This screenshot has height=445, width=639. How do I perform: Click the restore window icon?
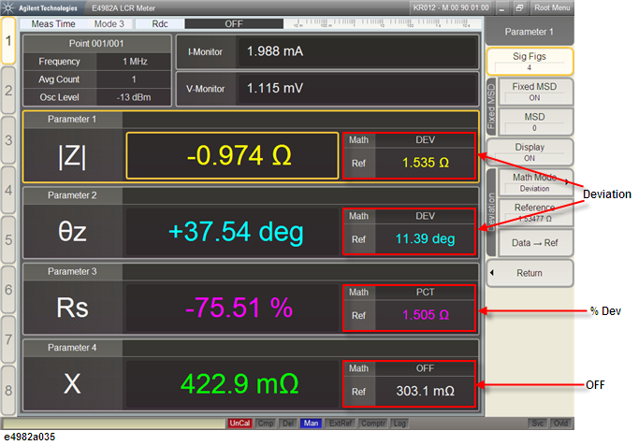pyautogui.click(x=519, y=7)
